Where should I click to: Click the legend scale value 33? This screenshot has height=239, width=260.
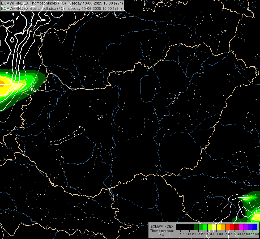[x=221, y=234]
